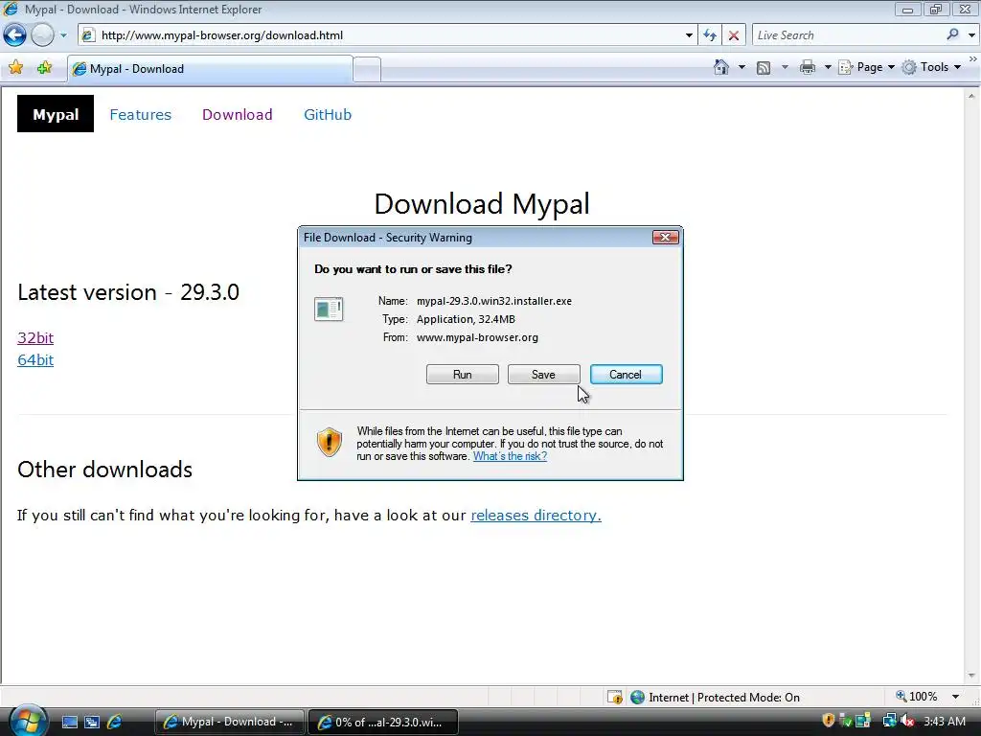
Task: Cancel the file download dialog
Action: tap(626, 375)
